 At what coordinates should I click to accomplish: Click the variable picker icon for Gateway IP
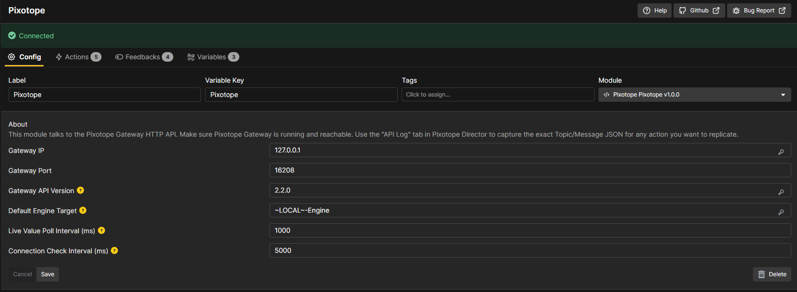(x=781, y=152)
